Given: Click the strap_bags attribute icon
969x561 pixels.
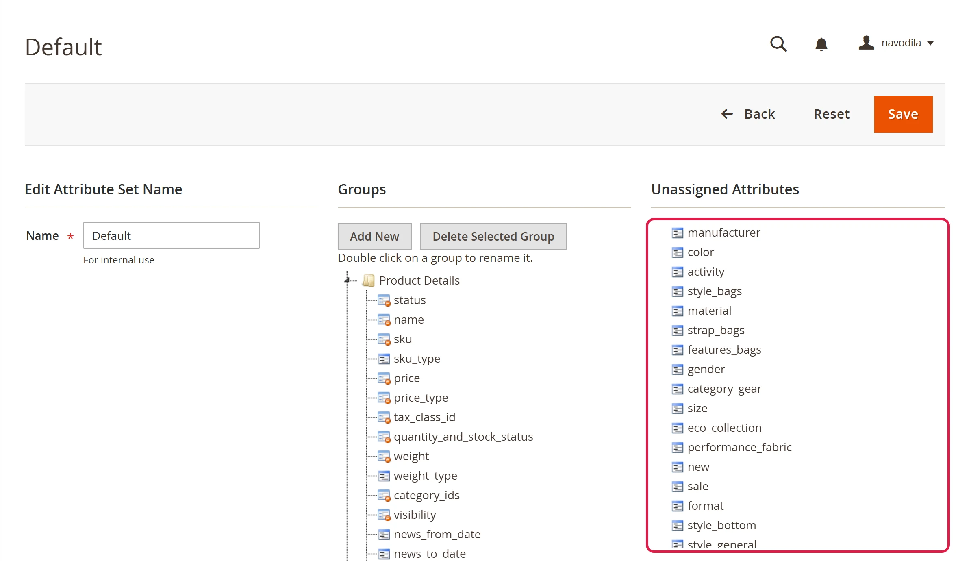Looking at the screenshot, I should (x=677, y=331).
